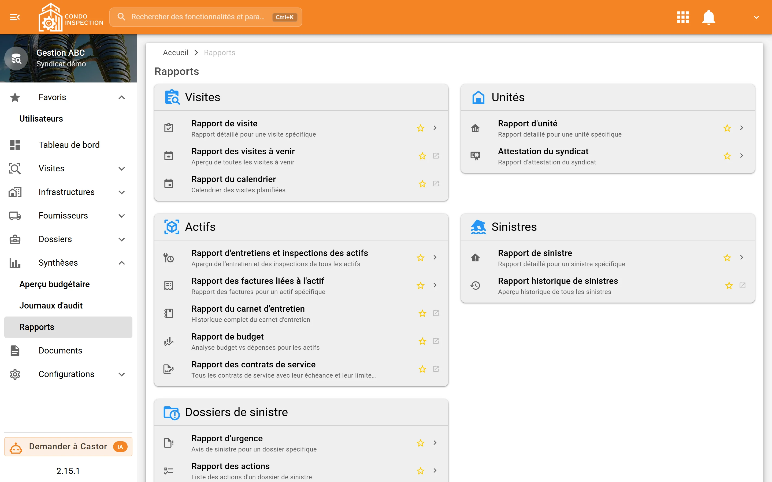Click Demander à Castor button

68,447
